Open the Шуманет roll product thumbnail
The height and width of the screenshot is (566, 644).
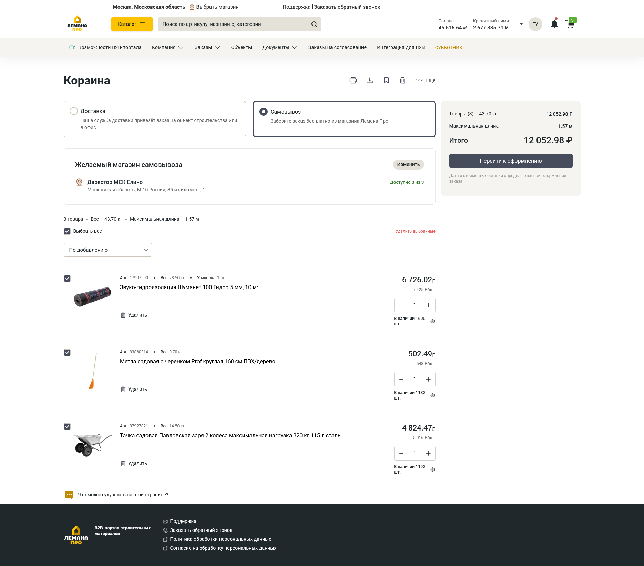(92, 296)
